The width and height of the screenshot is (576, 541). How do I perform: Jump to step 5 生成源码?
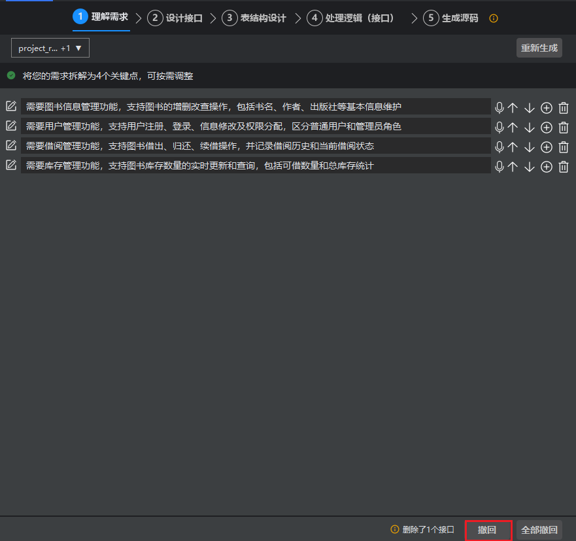pyautogui.click(x=451, y=18)
